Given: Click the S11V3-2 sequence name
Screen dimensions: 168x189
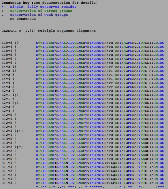Looking at the screenshot, I should click(9, 183).
